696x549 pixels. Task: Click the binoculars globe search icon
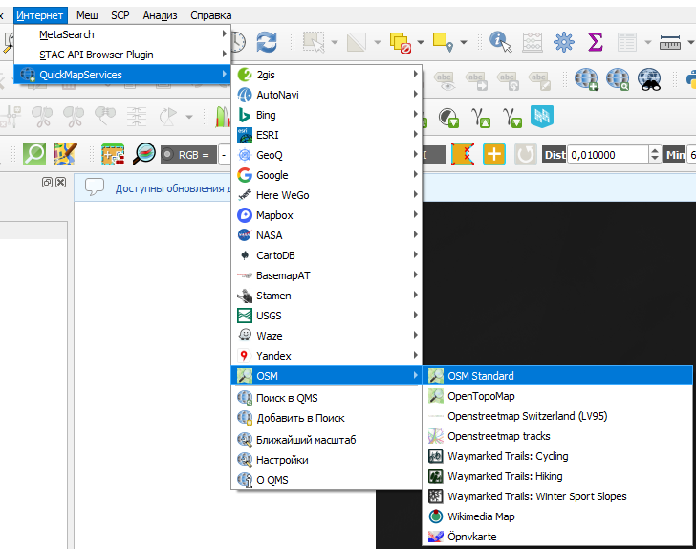(649, 79)
